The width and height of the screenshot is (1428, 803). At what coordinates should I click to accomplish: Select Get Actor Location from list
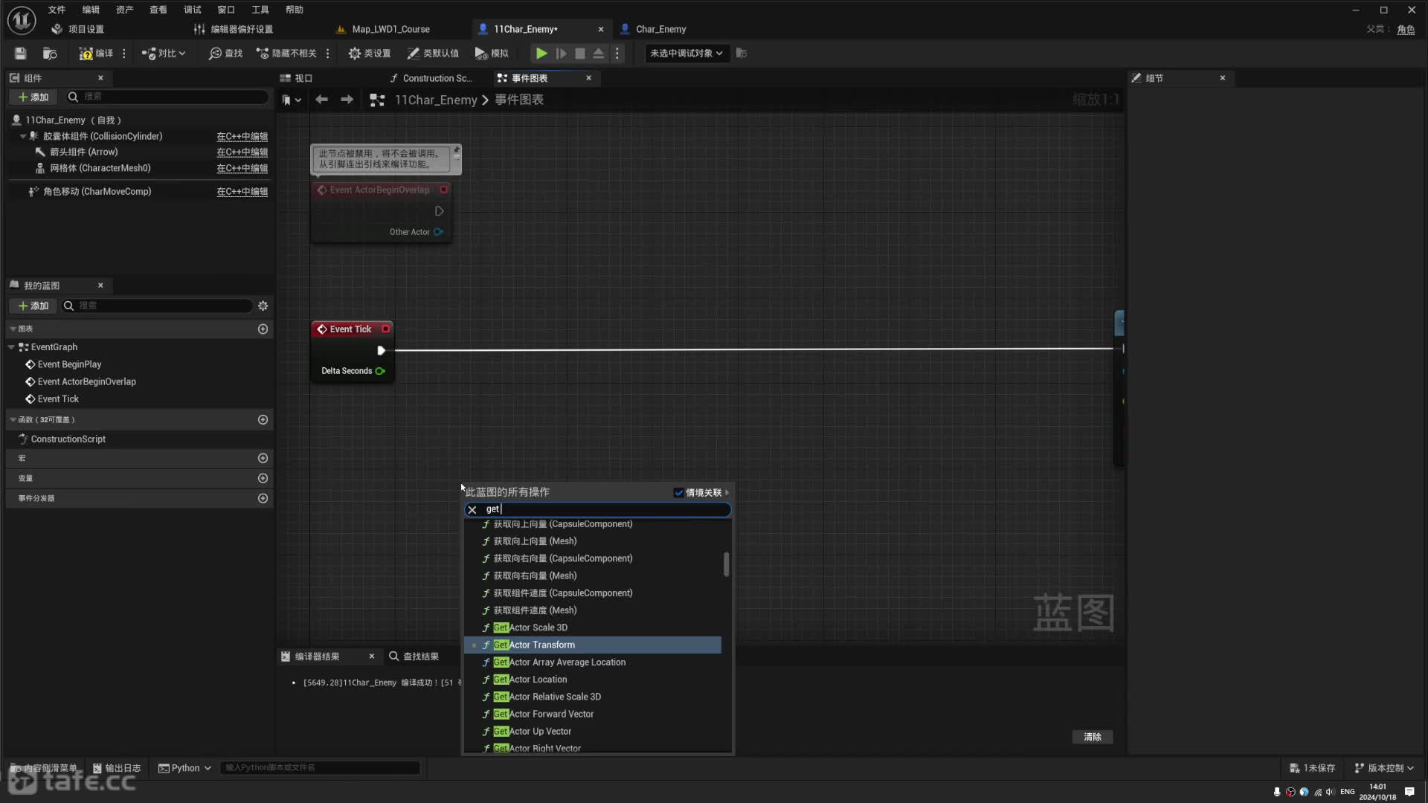(x=593, y=680)
